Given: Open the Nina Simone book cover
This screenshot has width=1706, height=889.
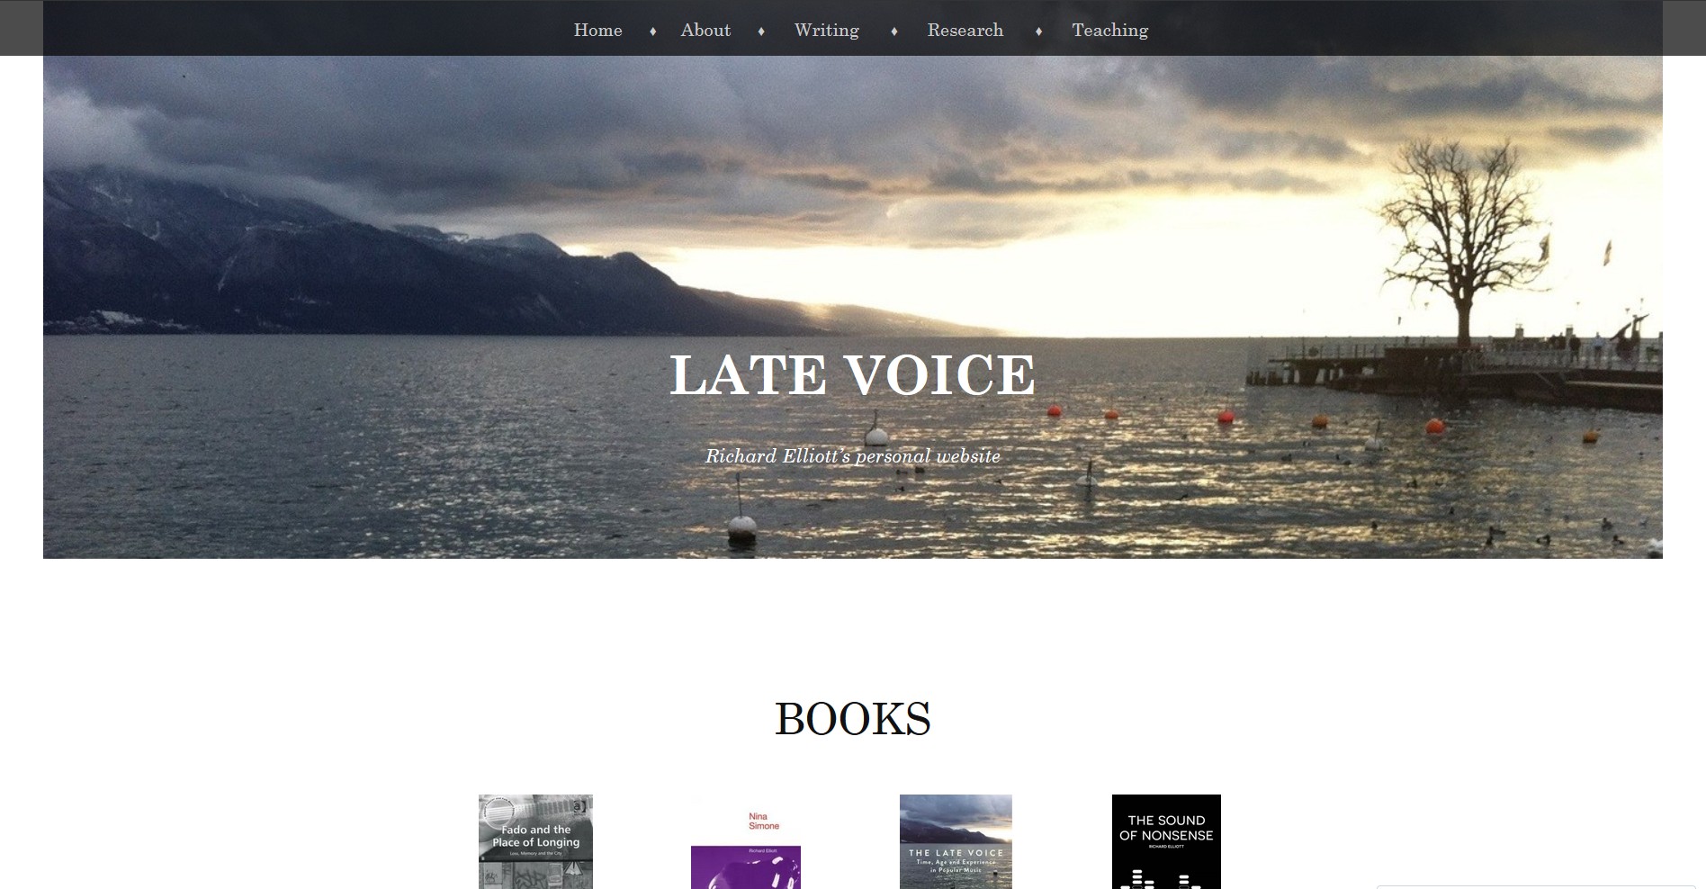Looking at the screenshot, I should click(x=745, y=841).
